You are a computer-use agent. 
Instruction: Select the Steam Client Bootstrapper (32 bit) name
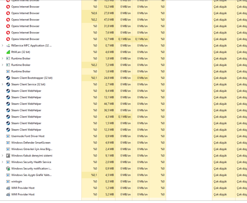[x=32, y=78]
